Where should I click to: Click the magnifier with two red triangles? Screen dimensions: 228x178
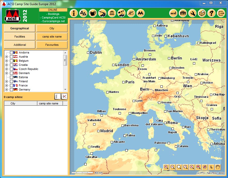point(185,167)
